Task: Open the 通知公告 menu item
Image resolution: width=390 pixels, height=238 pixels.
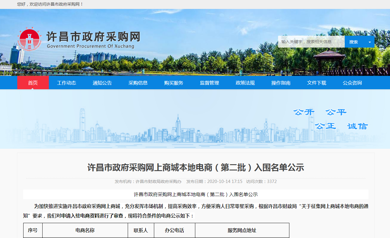Action: tap(102, 83)
